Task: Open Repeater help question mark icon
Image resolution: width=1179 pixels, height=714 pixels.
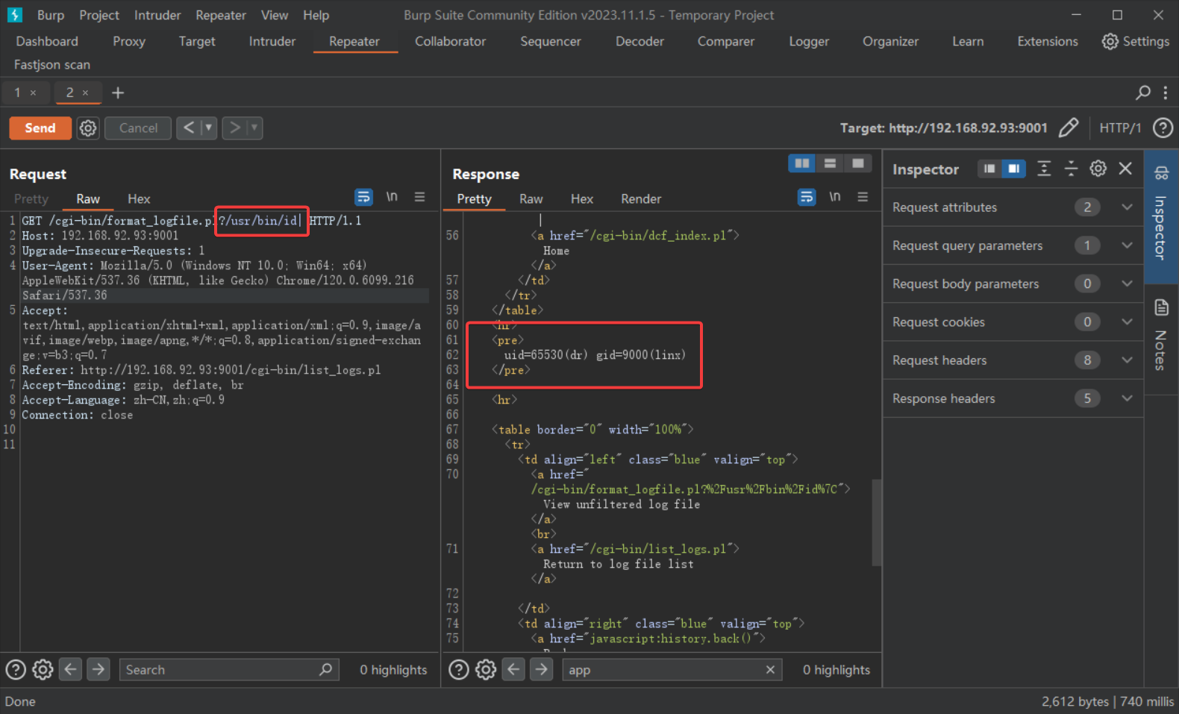Action: tap(1163, 128)
